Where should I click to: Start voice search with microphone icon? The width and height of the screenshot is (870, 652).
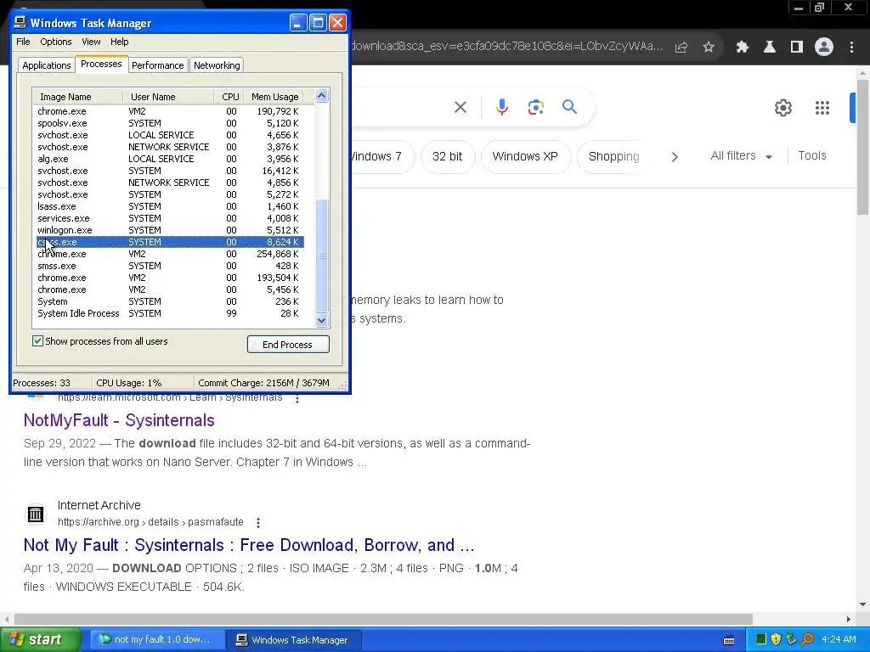point(502,107)
